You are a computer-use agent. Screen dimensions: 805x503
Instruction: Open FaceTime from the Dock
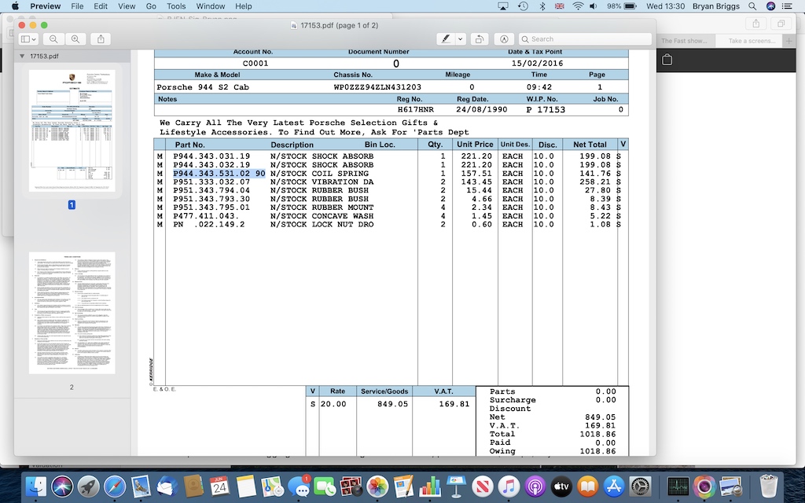click(325, 486)
